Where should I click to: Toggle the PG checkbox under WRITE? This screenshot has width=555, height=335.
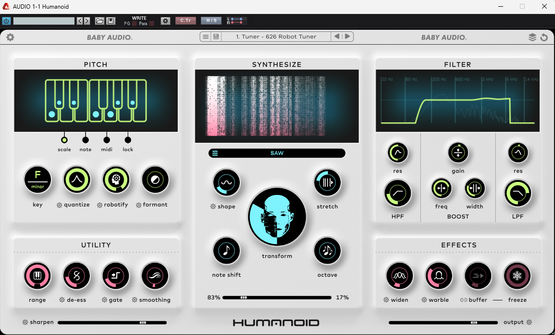coord(134,24)
